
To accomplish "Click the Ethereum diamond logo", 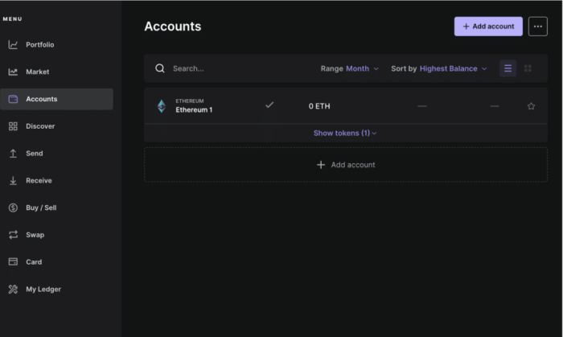I will pos(162,106).
